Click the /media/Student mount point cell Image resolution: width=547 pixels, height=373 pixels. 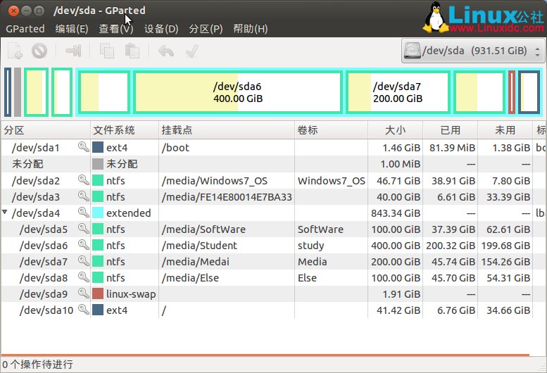227,245
